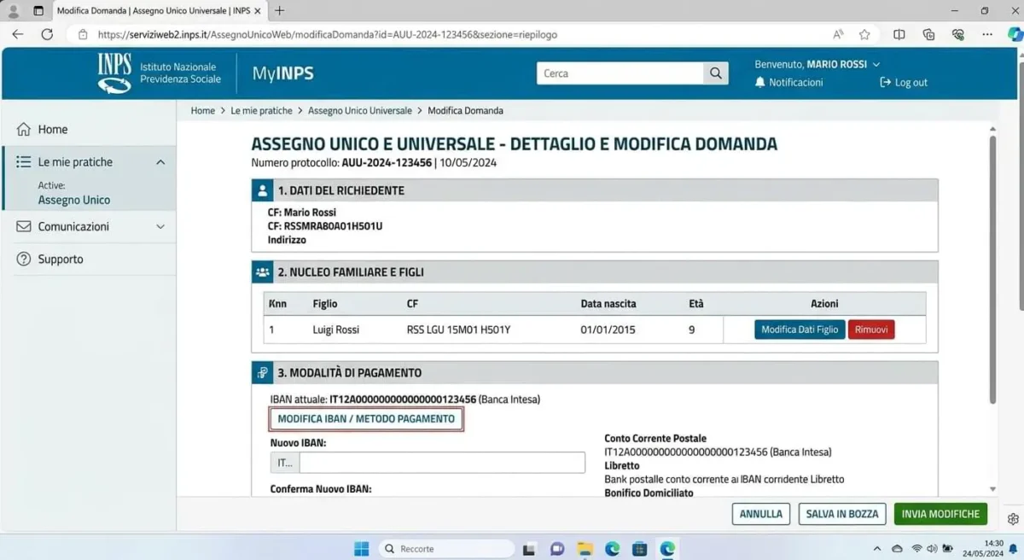Click the search magnifier in the MyINPS header

pos(715,73)
